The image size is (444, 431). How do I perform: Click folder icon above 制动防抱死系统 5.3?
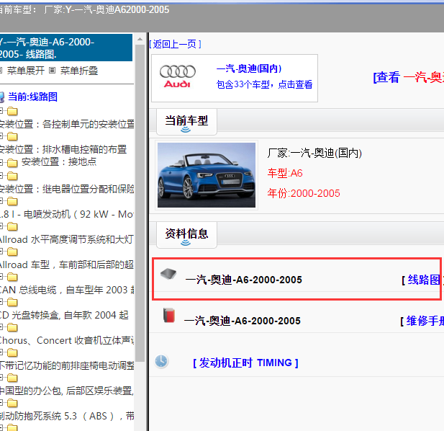click(12, 404)
